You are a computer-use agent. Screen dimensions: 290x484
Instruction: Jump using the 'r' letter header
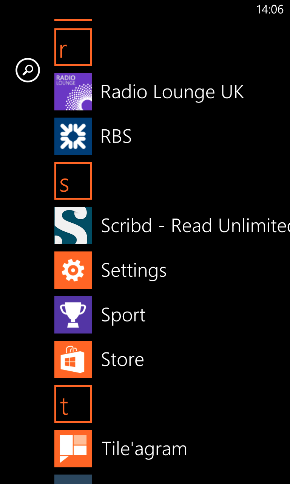[73, 47]
